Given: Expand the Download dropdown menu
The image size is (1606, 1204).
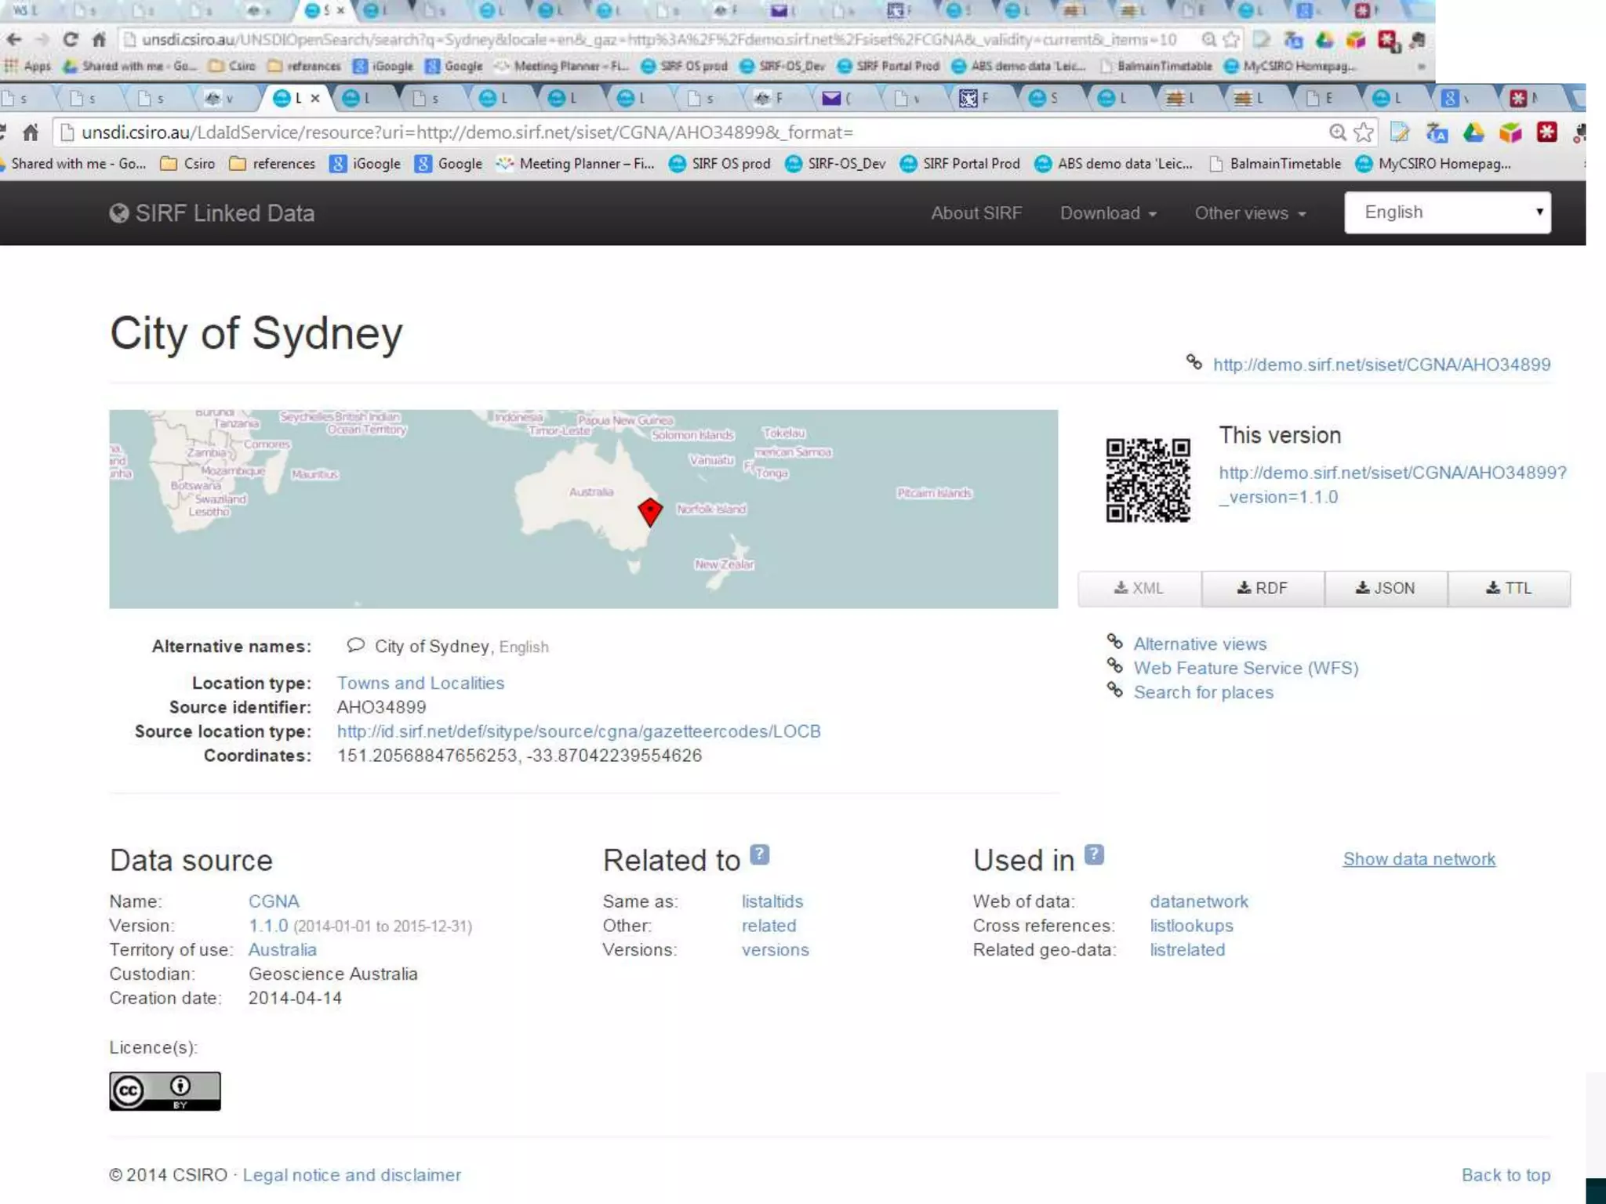Looking at the screenshot, I should [x=1108, y=213].
